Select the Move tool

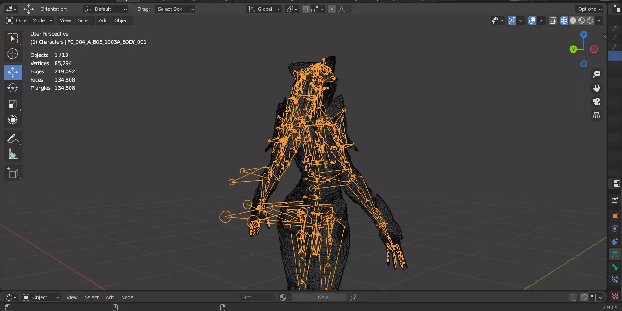[13, 72]
